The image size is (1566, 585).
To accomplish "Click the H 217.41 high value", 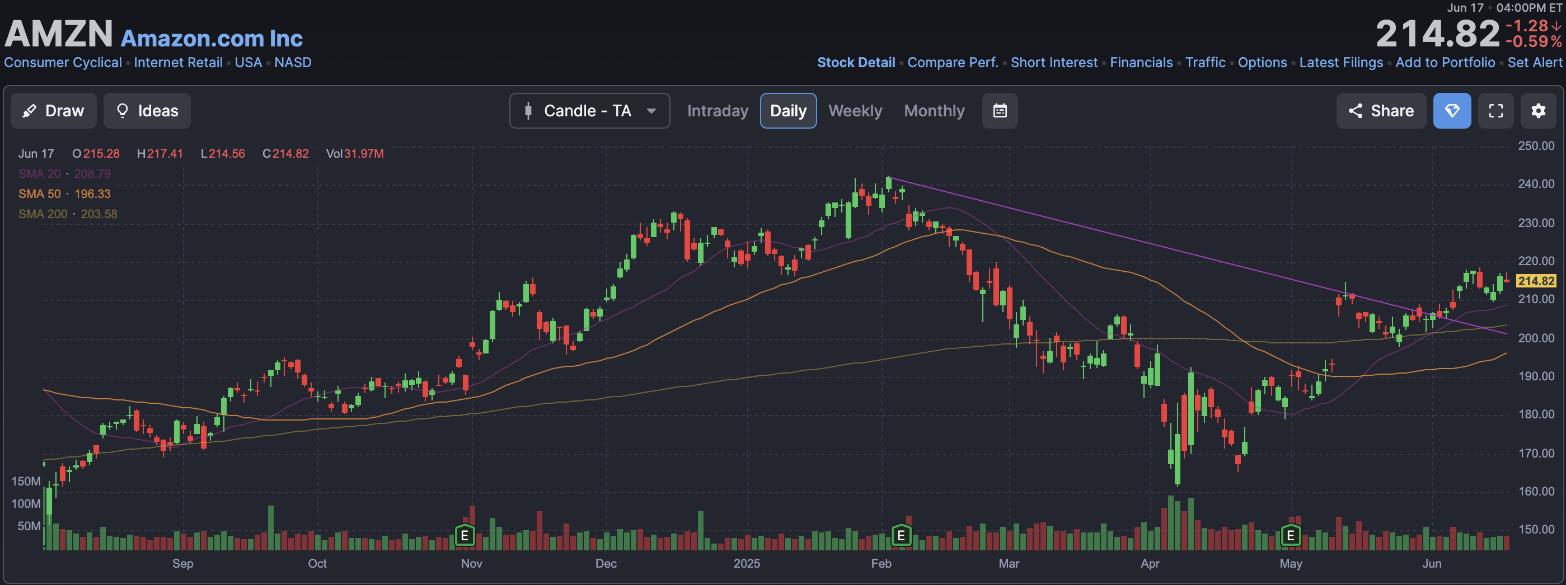I will (160, 154).
